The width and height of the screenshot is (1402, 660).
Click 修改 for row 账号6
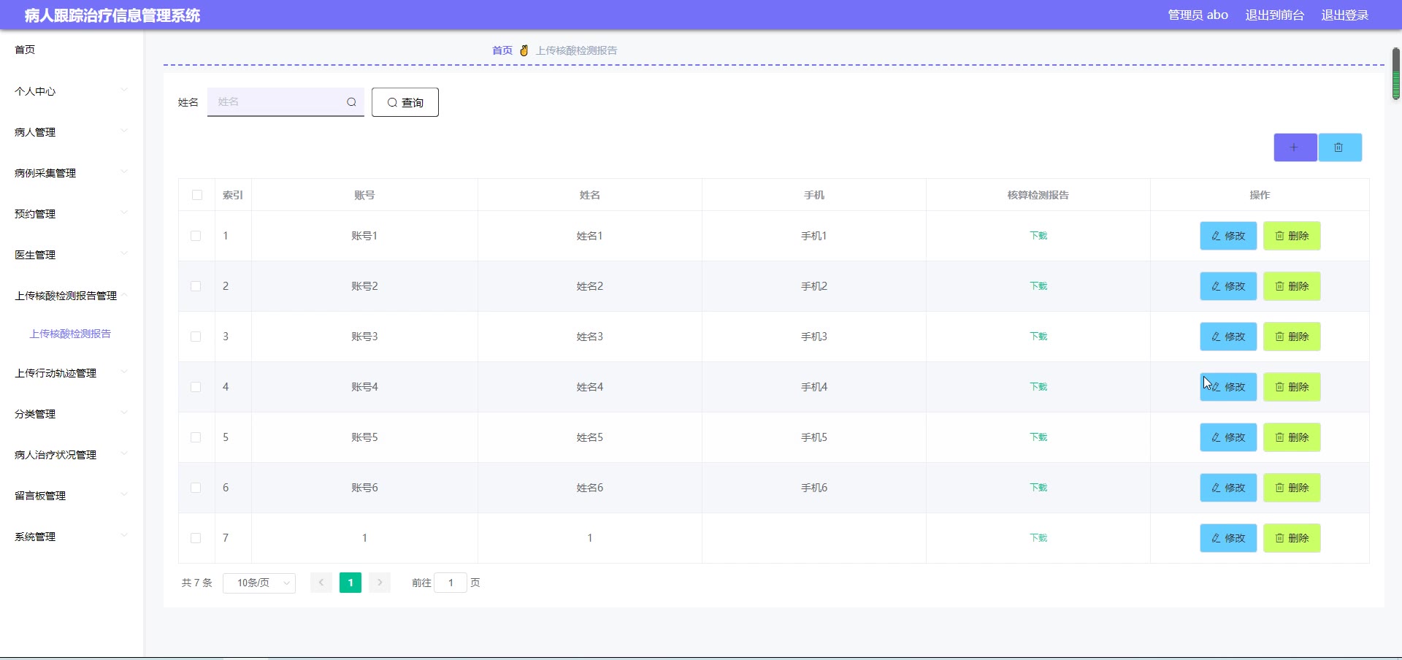click(x=1228, y=488)
